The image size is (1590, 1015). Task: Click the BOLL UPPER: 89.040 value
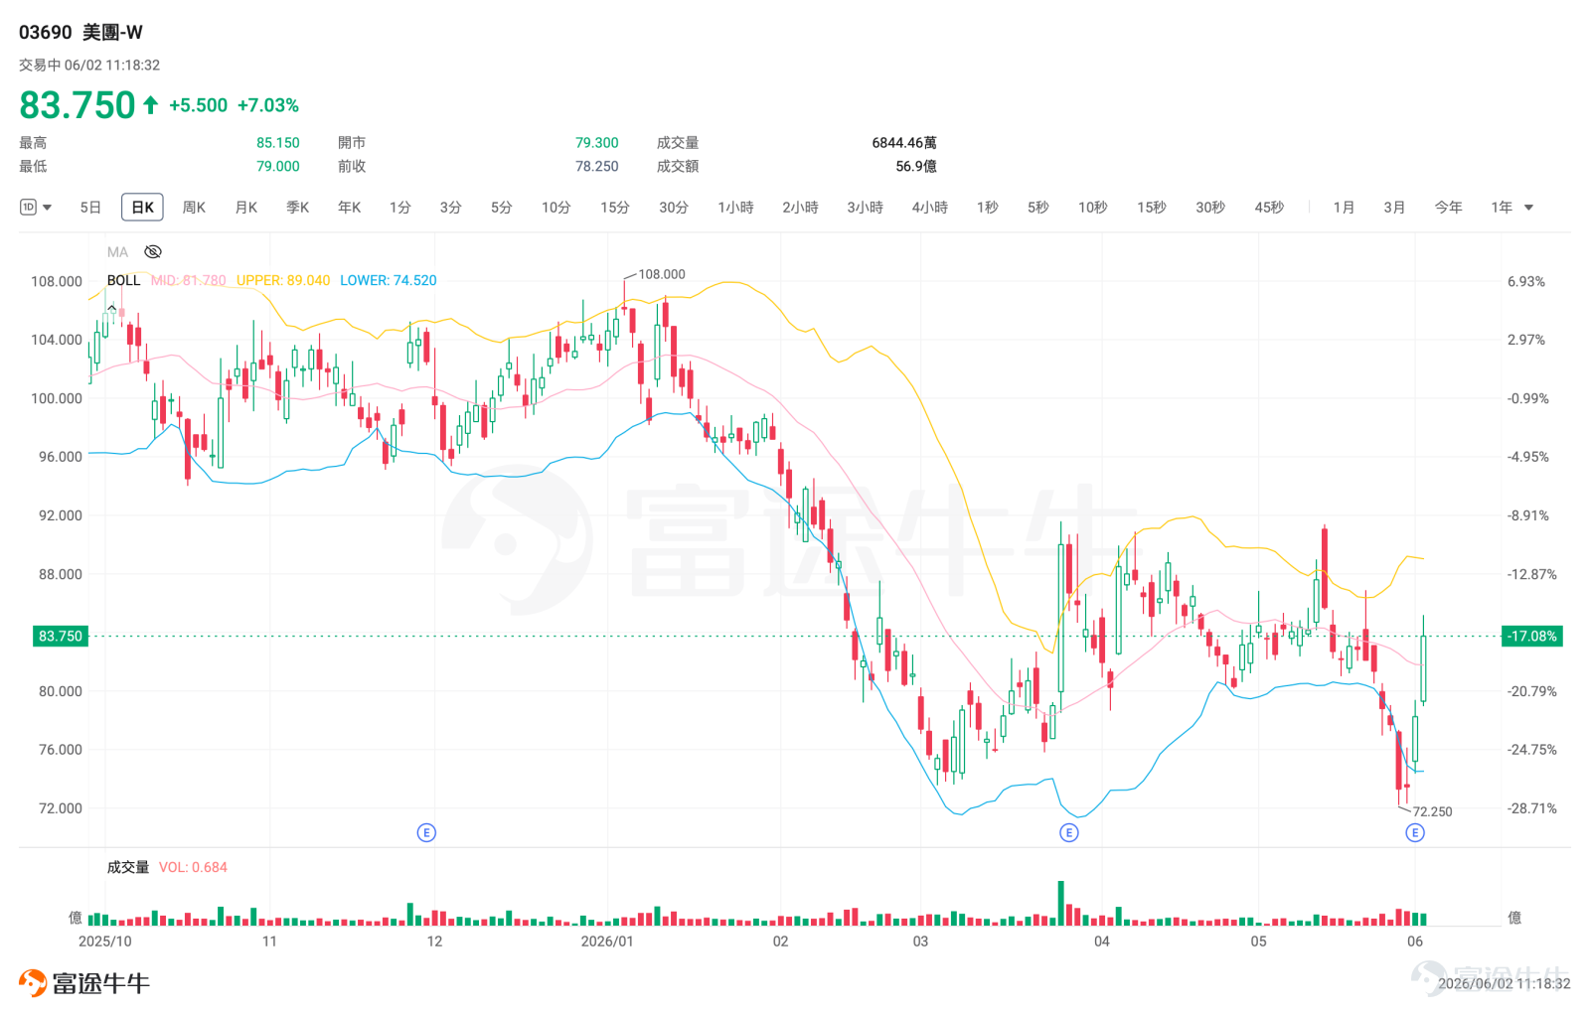[x=283, y=280]
